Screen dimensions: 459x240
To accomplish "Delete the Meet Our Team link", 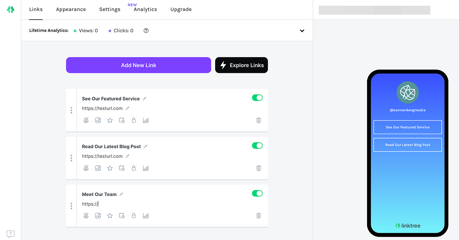I will [259, 216].
